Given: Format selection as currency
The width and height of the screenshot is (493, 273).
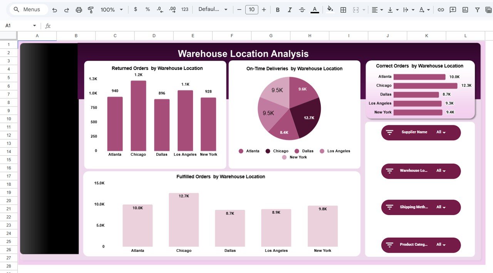Looking at the screenshot, I should point(135,9).
